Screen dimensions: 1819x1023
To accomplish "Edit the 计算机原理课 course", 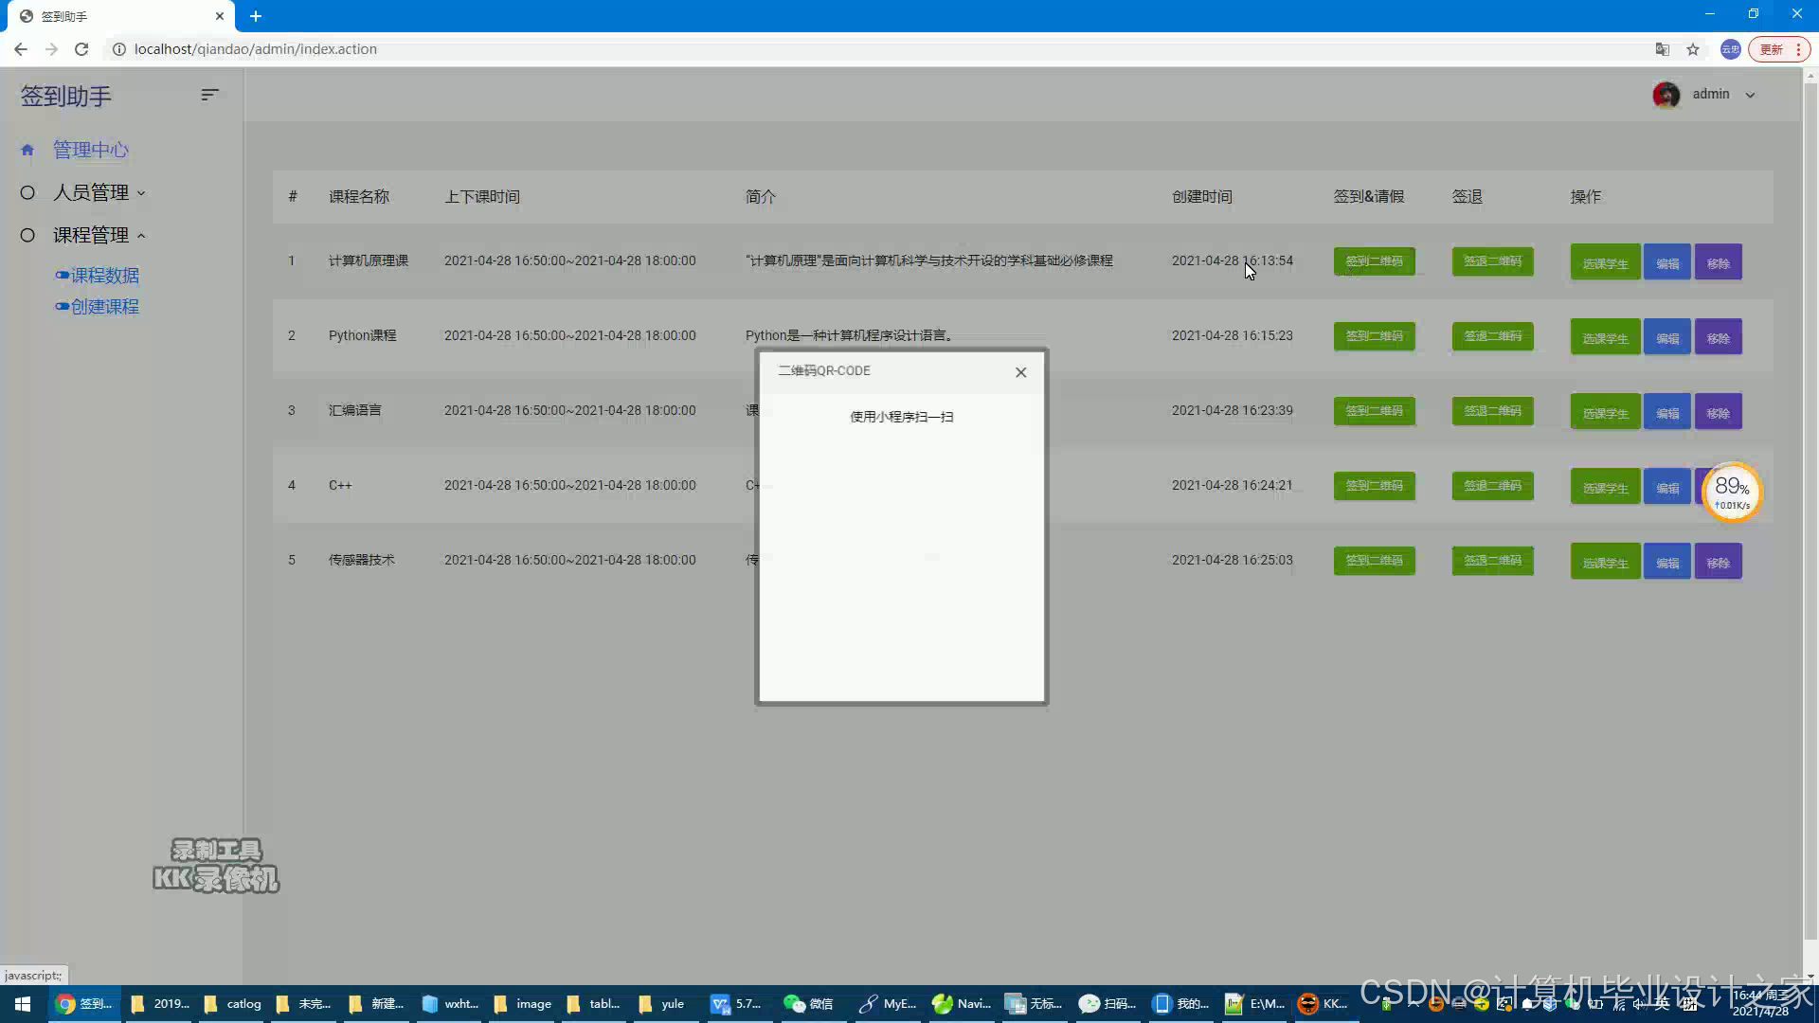I will point(1667,262).
